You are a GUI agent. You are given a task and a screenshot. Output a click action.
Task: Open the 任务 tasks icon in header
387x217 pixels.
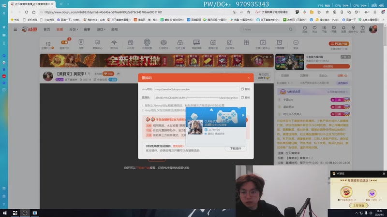tap(362, 28)
